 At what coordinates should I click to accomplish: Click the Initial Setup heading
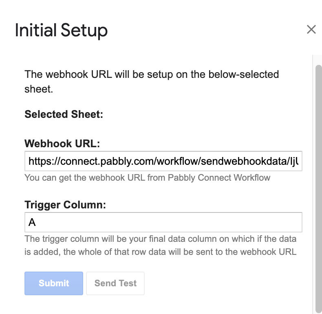(x=61, y=31)
